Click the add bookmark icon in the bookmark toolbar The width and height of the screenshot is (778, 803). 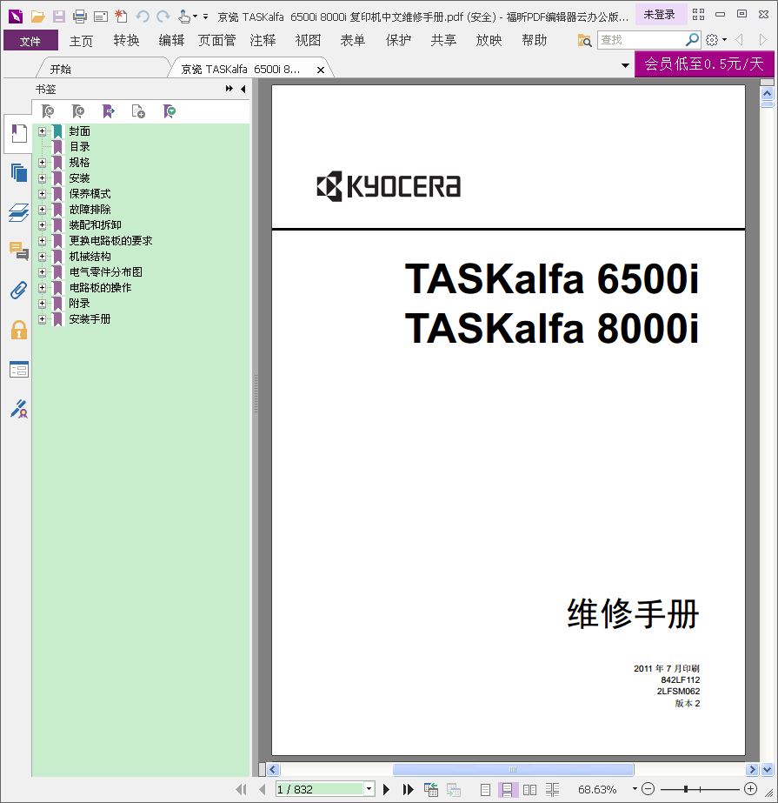[x=78, y=111]
